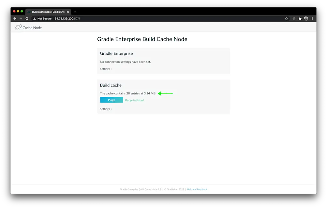Click the Not Secure warning indicator
327x208 pixels.
(43, 19)
